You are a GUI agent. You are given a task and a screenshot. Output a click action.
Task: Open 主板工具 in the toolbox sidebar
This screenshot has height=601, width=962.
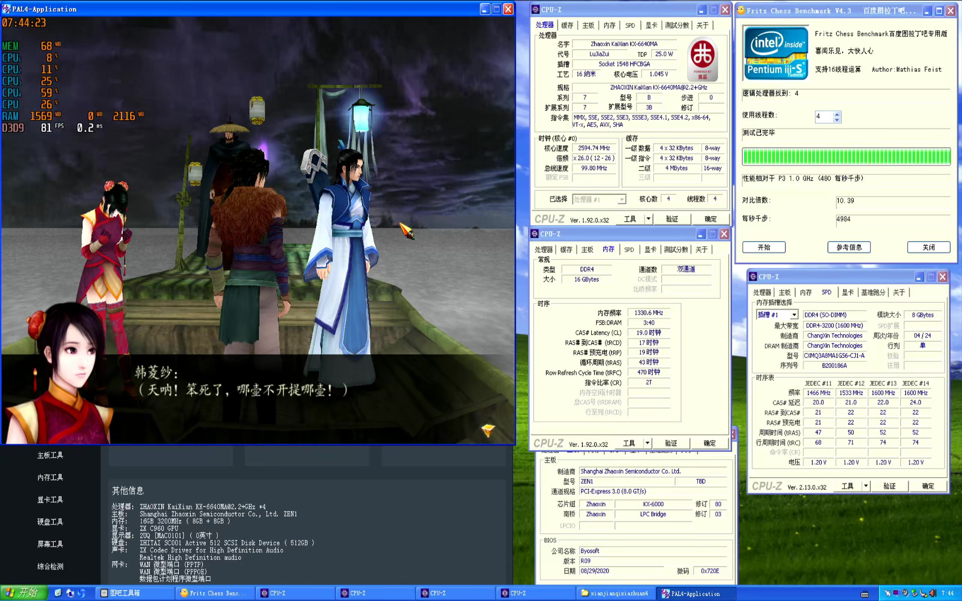tap(50, 455)
